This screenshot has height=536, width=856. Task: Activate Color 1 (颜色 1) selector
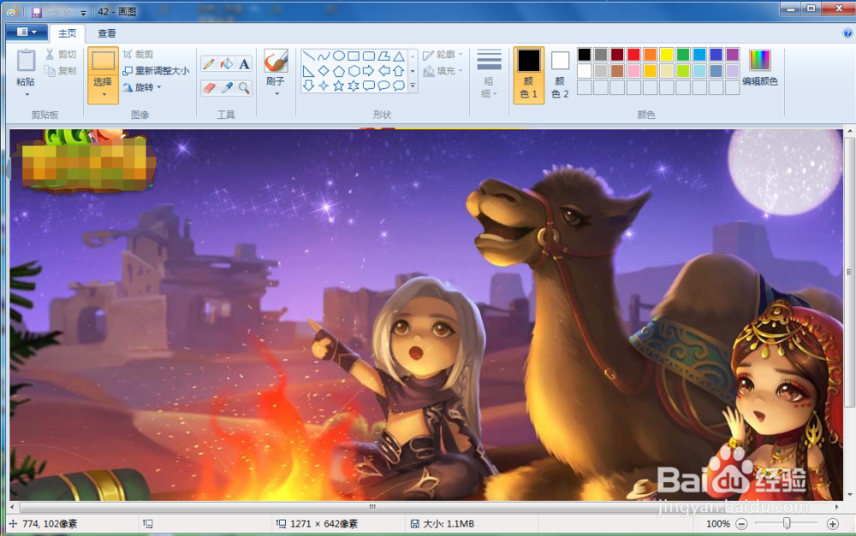click(528, 74)
